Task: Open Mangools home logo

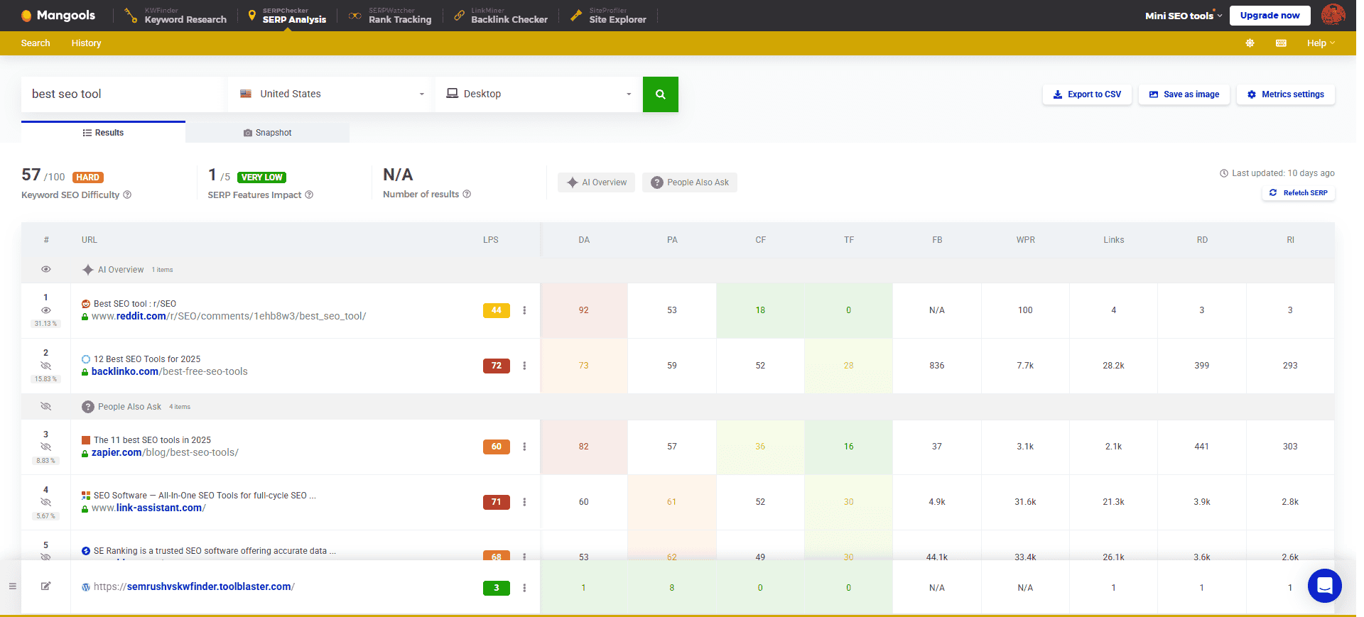Action: pos(58,15)
